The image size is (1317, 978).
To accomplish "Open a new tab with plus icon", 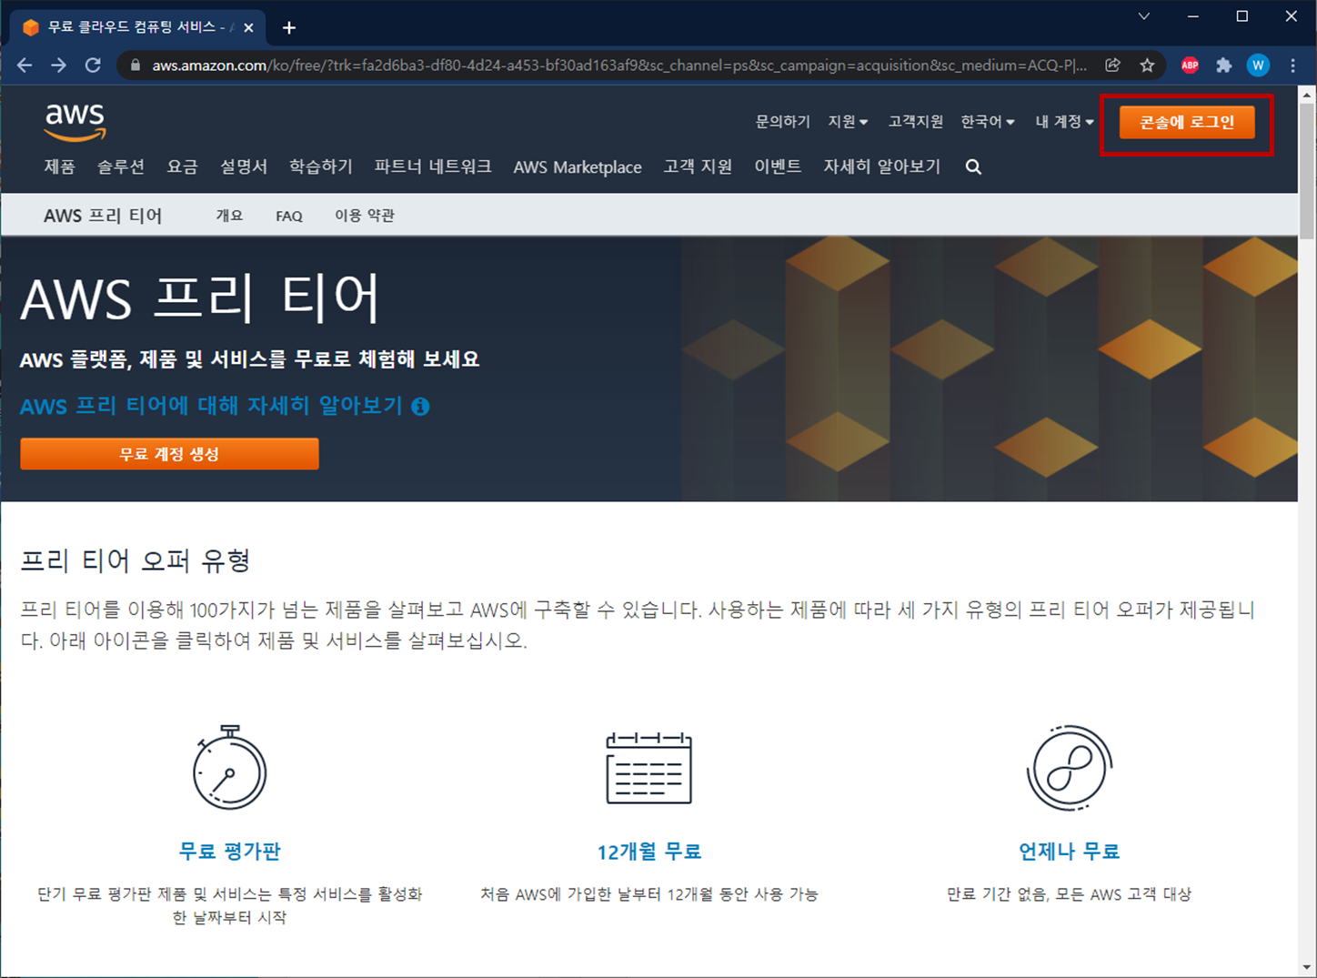I will pos(289,28).
